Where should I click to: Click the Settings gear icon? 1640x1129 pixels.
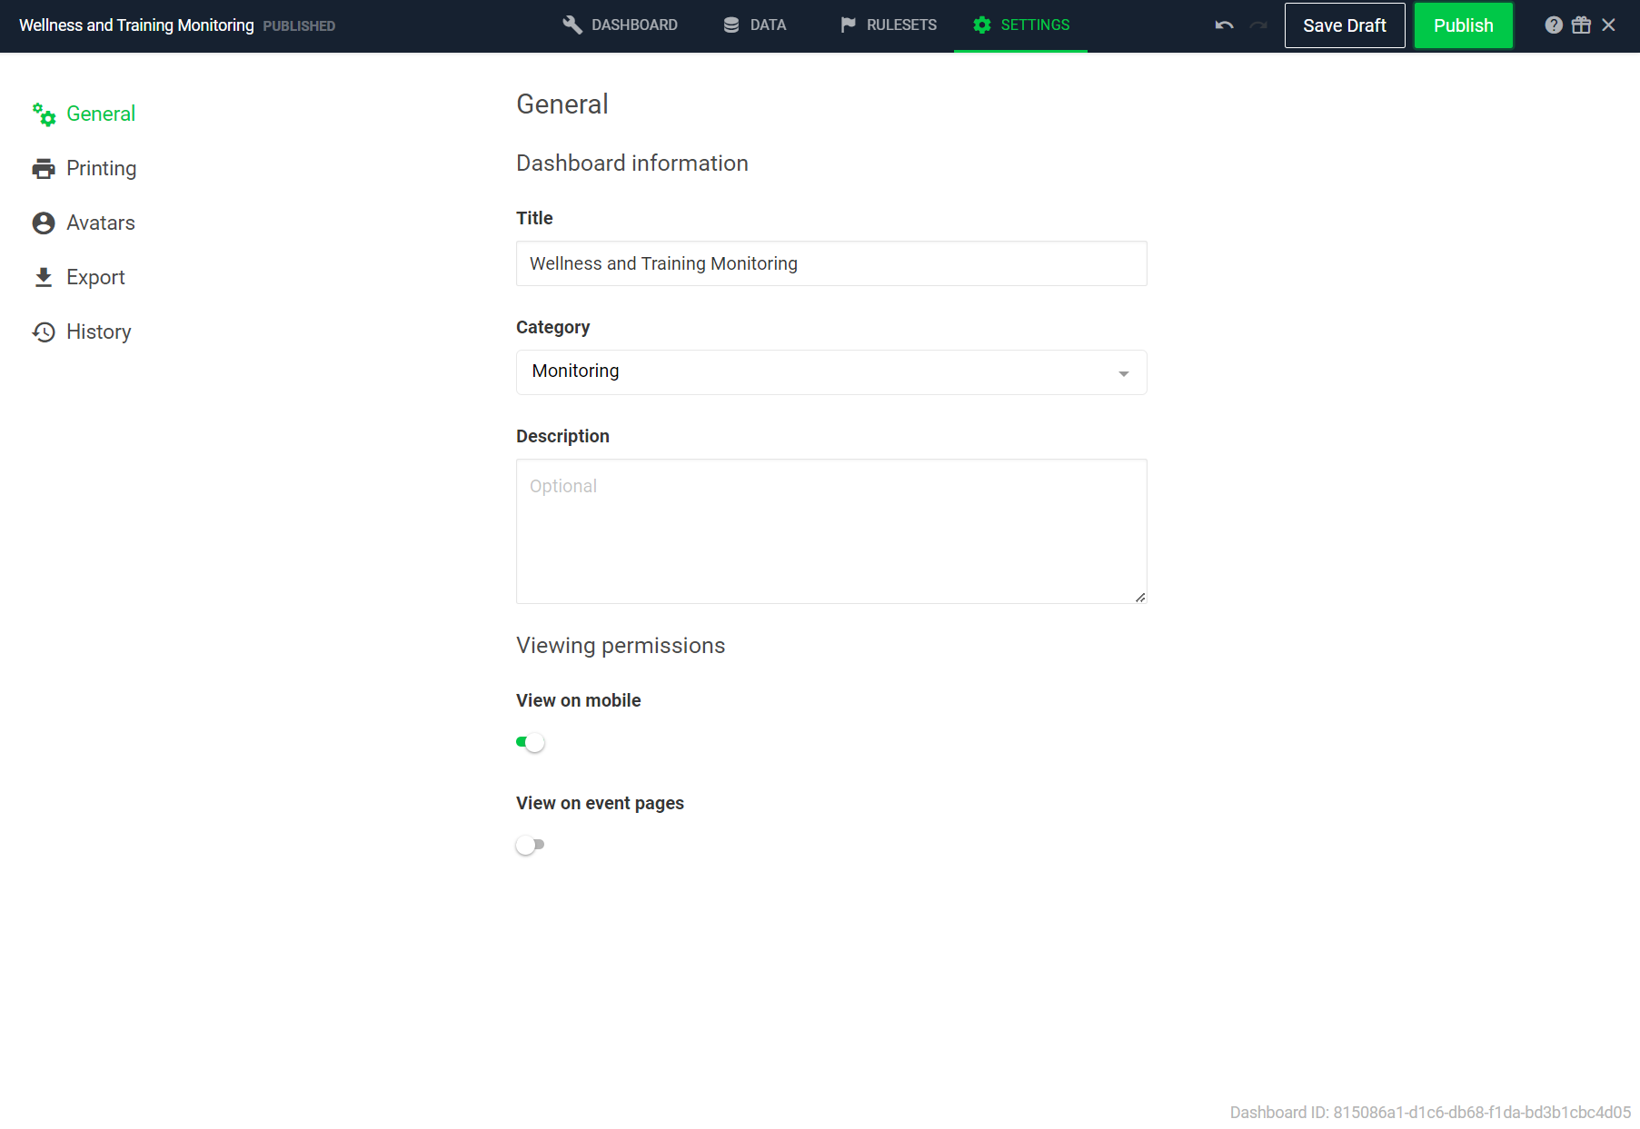(x=982, y=25)
